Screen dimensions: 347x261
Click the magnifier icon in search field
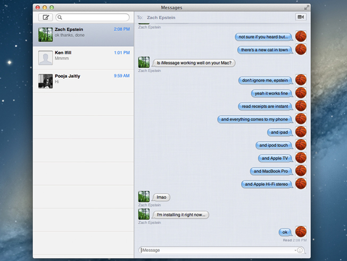[x=60, y=18]
